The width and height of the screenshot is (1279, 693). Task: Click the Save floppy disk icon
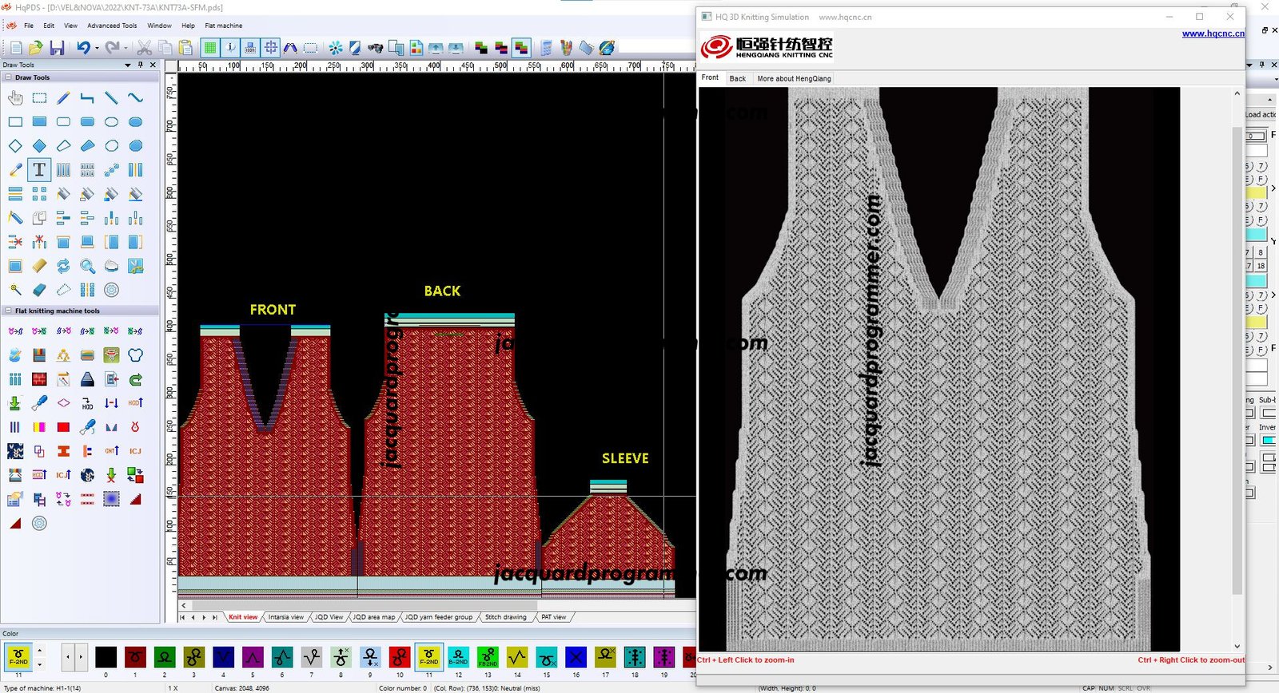pyautogui.click(x=57, y=48)
